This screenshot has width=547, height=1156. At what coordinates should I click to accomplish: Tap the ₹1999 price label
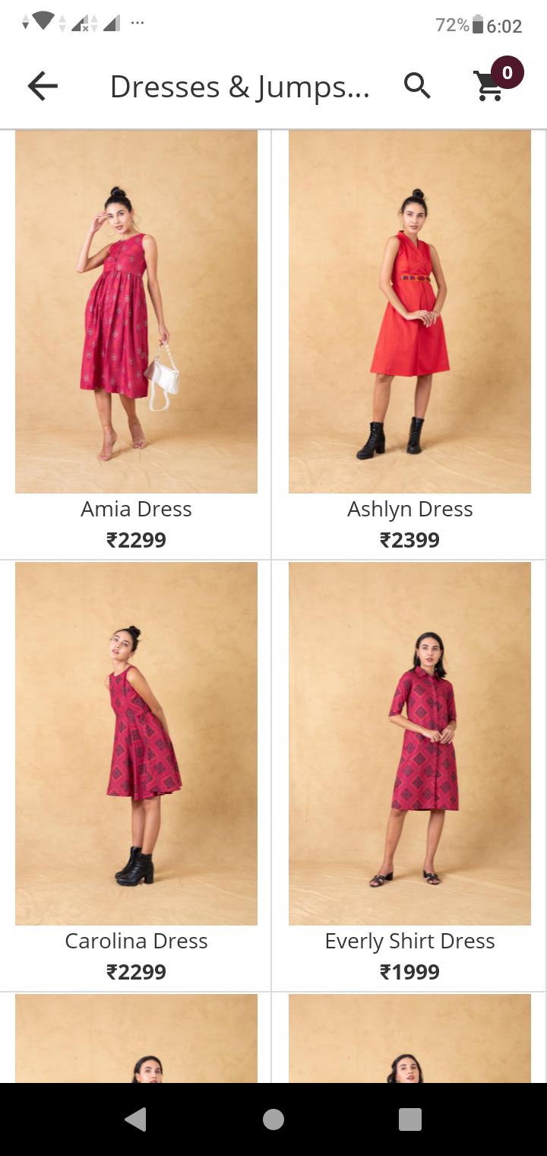coord(409,972)
